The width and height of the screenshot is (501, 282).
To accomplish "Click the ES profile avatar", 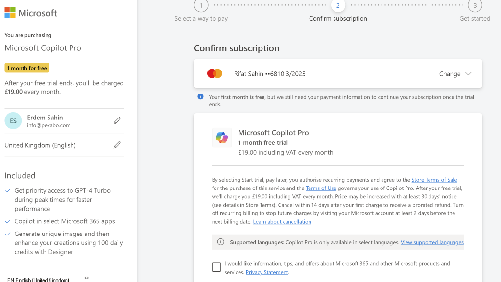I will [x=13, y=121].
